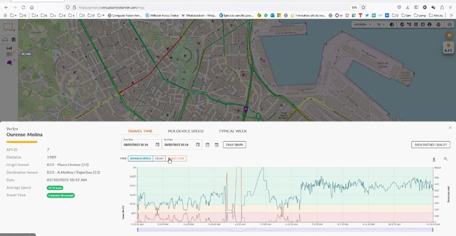This screenshot has height=236, width=456.
Task: Toggle the Average Speed field
Action: coord(140,158)
